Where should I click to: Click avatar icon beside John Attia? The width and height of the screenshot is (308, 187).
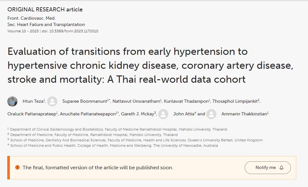coord(163,114)
